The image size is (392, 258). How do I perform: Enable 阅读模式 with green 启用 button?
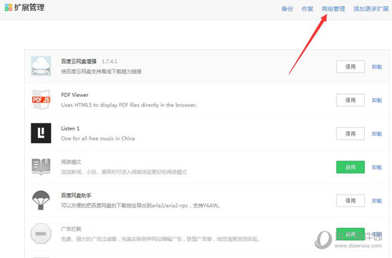pyautogui.click(x=350, y=167)
